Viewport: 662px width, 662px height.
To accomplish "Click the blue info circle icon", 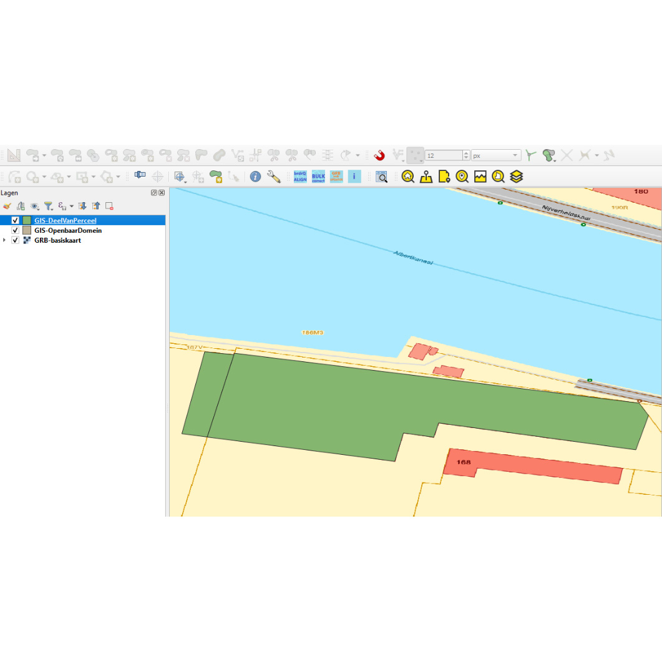I will click(255, 177).
